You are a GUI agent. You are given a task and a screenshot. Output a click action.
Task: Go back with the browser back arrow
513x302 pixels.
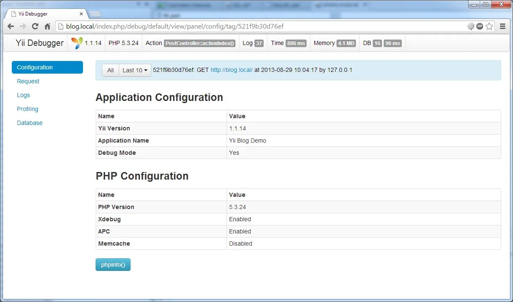coord(11,26)
